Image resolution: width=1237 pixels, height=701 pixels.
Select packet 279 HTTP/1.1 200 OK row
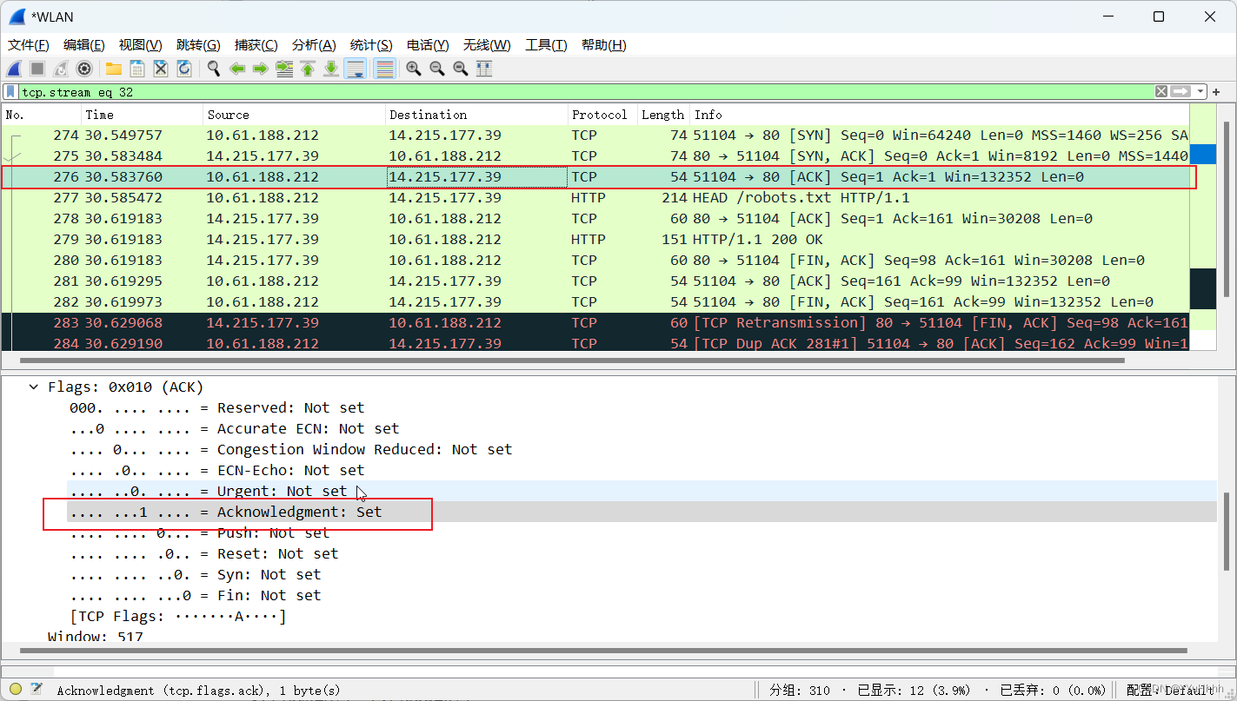595,240
